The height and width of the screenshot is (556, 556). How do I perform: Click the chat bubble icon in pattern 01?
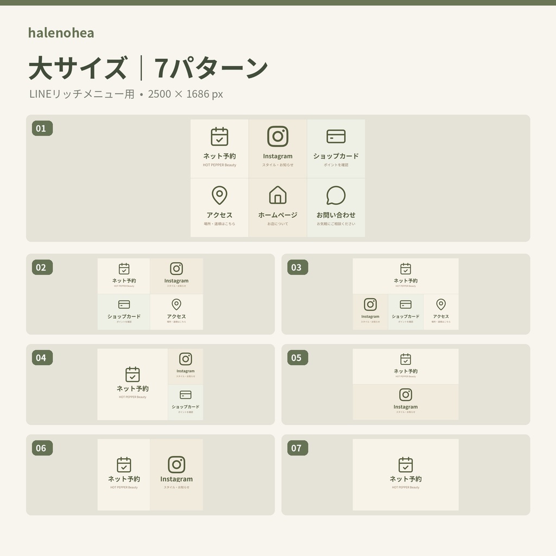(x=336, y=195)
